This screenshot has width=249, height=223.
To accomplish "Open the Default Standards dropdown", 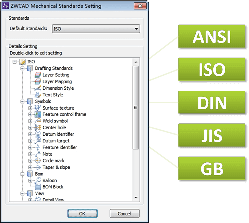I will 136,29.
